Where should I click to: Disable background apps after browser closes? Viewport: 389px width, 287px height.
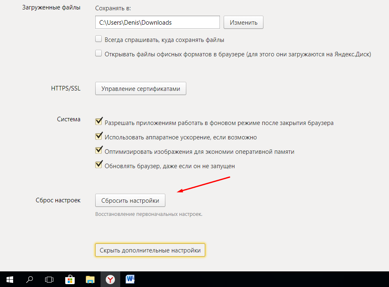99,122
